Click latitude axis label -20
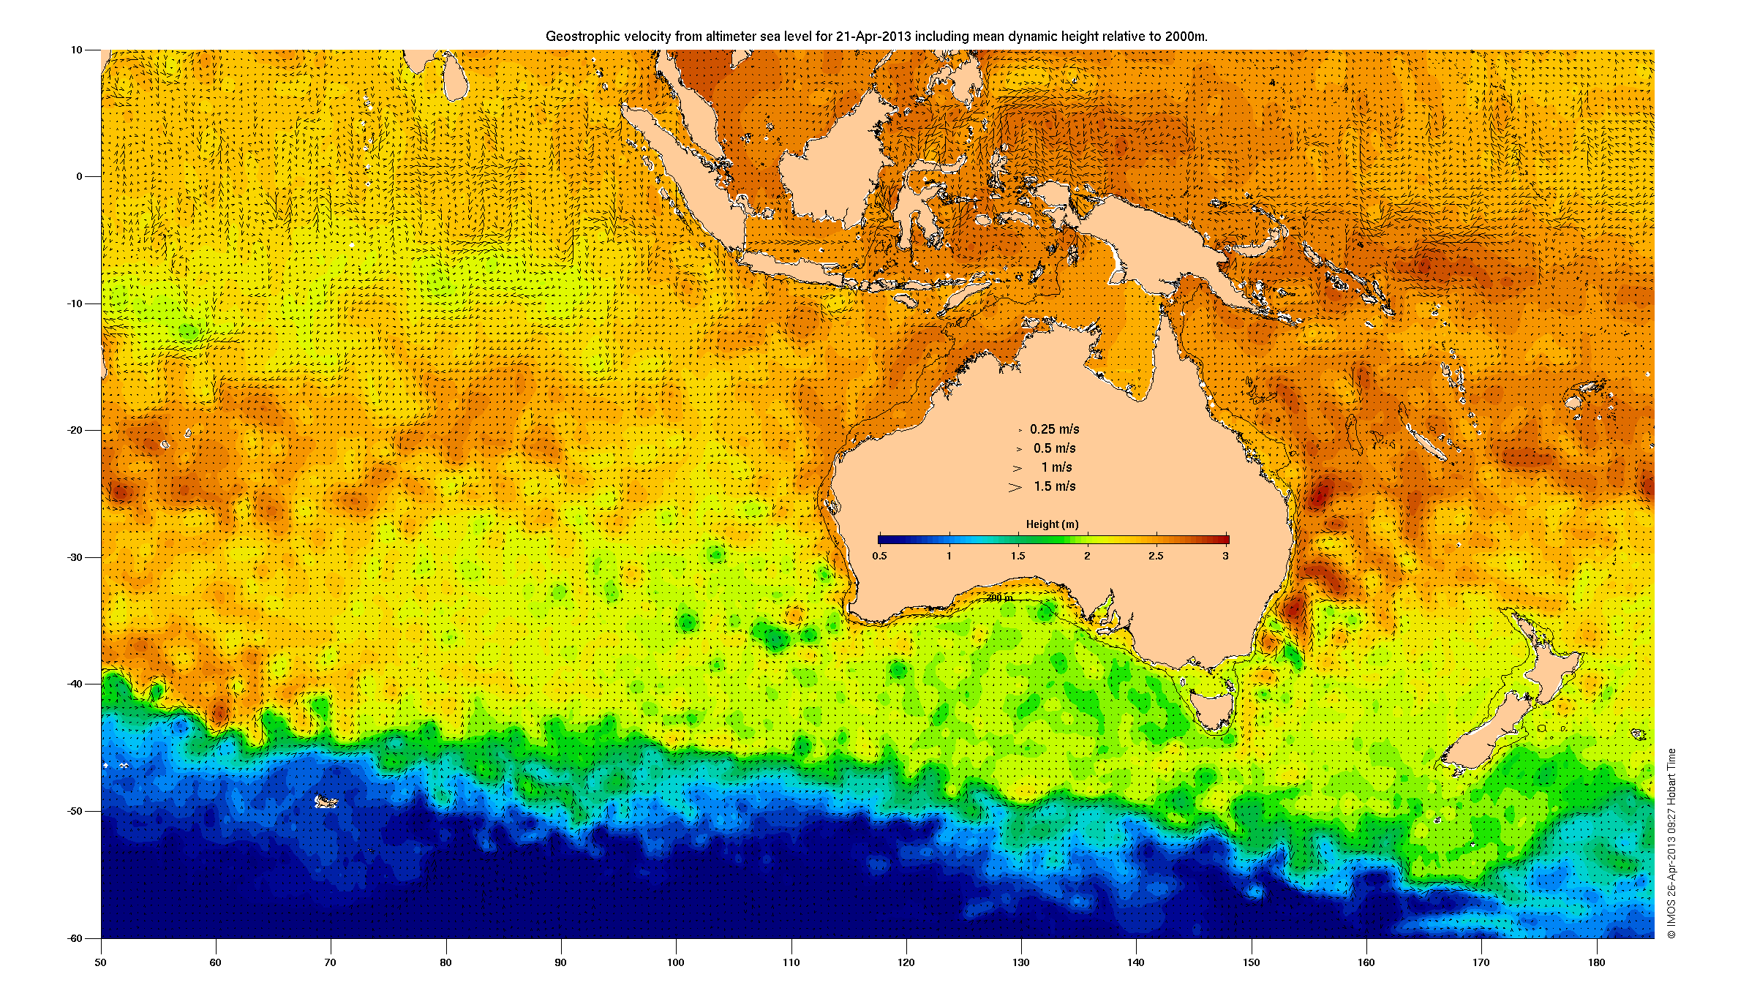 click(x=75, y=431)
